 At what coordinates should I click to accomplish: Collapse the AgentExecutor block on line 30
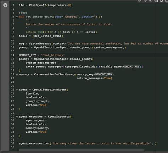point(17,117)
